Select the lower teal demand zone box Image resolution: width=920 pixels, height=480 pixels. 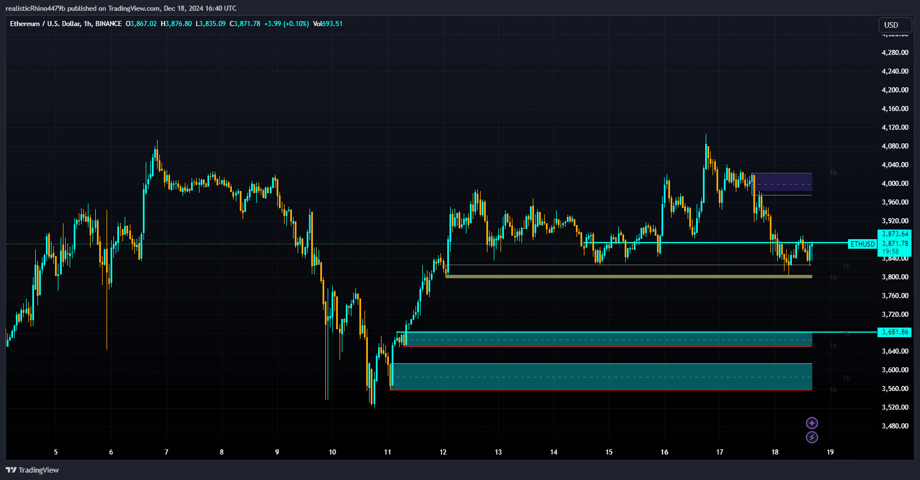click(x=601, y=376)
